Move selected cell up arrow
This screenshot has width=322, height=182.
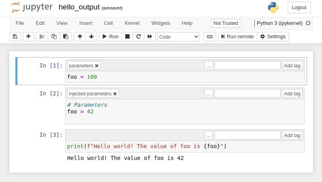(x=80, y=37)
